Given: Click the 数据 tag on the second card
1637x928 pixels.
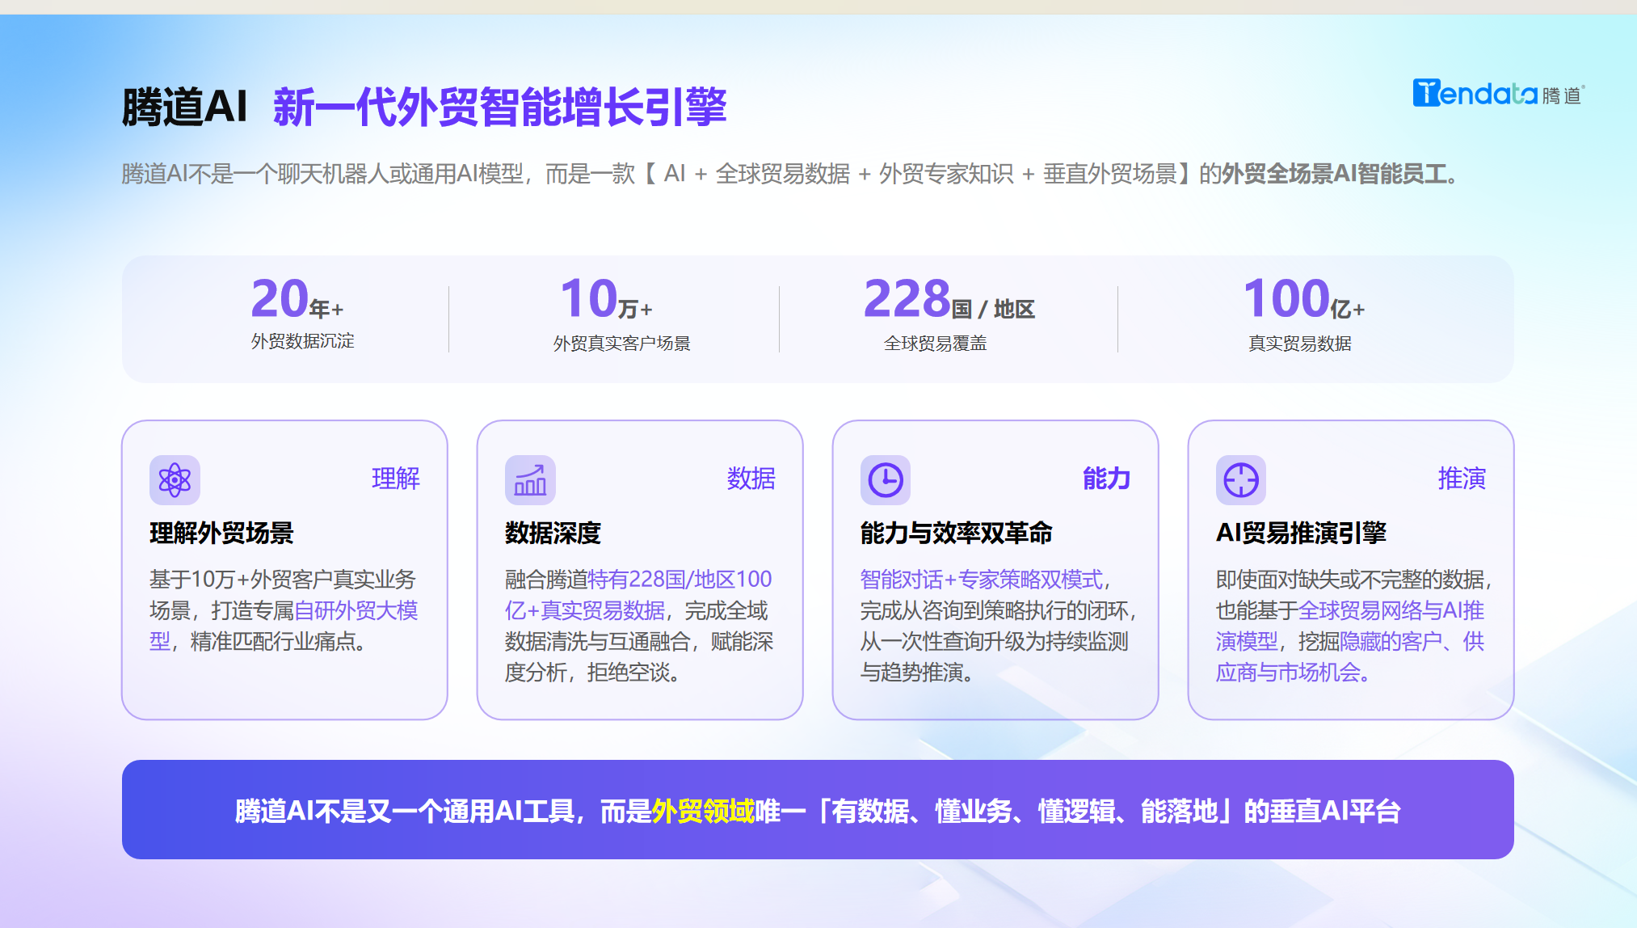Looking at the screenshot, I should coord(751,479).
